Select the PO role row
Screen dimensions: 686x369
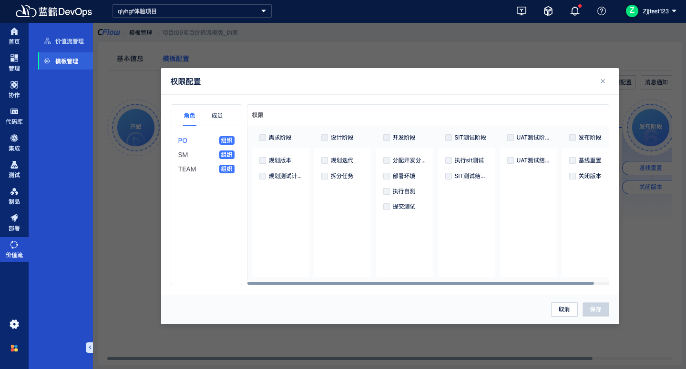(206, 140)
